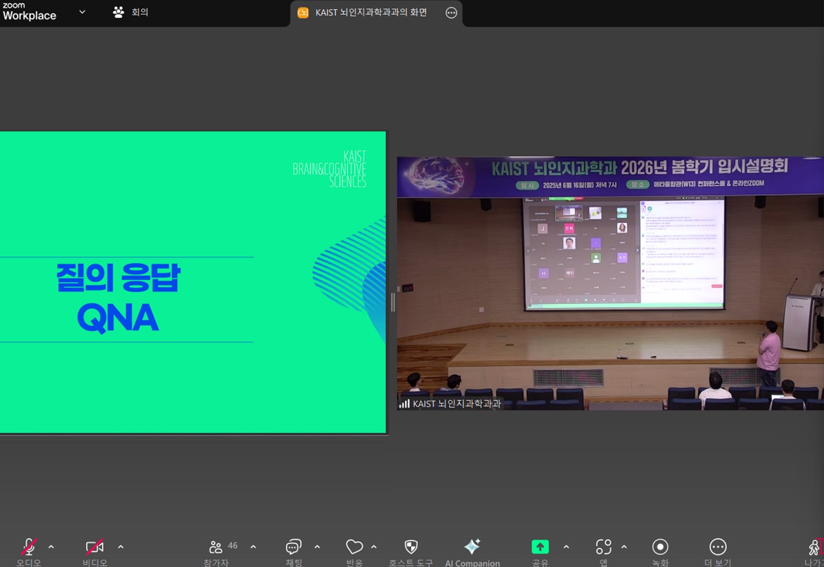The height and width of the screenshot is (567, 824).
Task: Click the KAIST 뇌인지과학과과 name label
Action: tap(456, 403)
